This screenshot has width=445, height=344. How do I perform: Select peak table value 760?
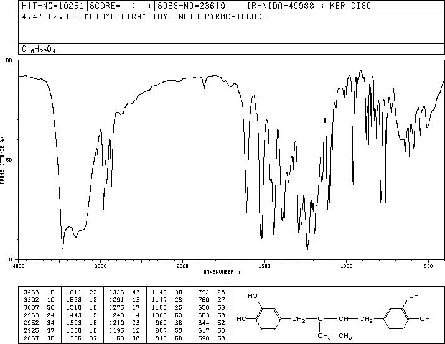(x=204, y=300)
